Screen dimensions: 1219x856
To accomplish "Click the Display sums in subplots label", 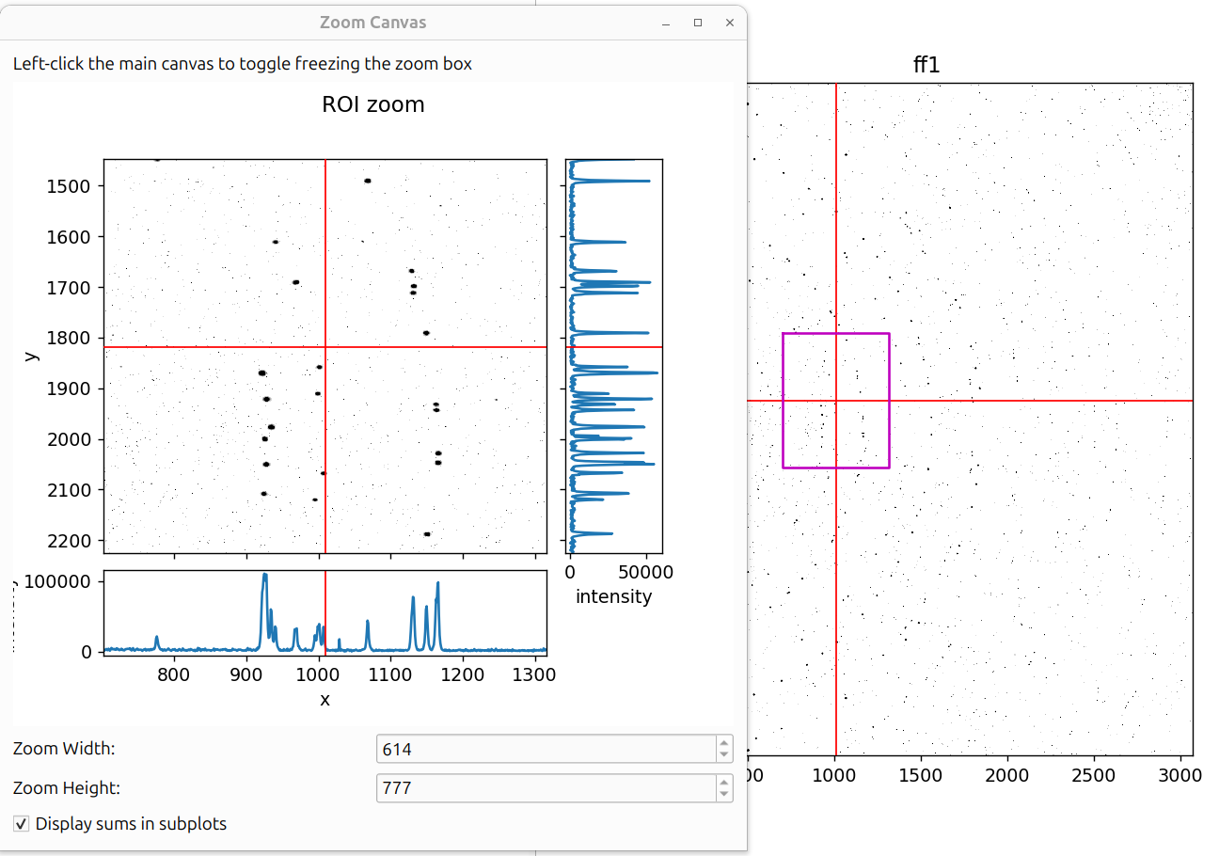I will 131,824.
